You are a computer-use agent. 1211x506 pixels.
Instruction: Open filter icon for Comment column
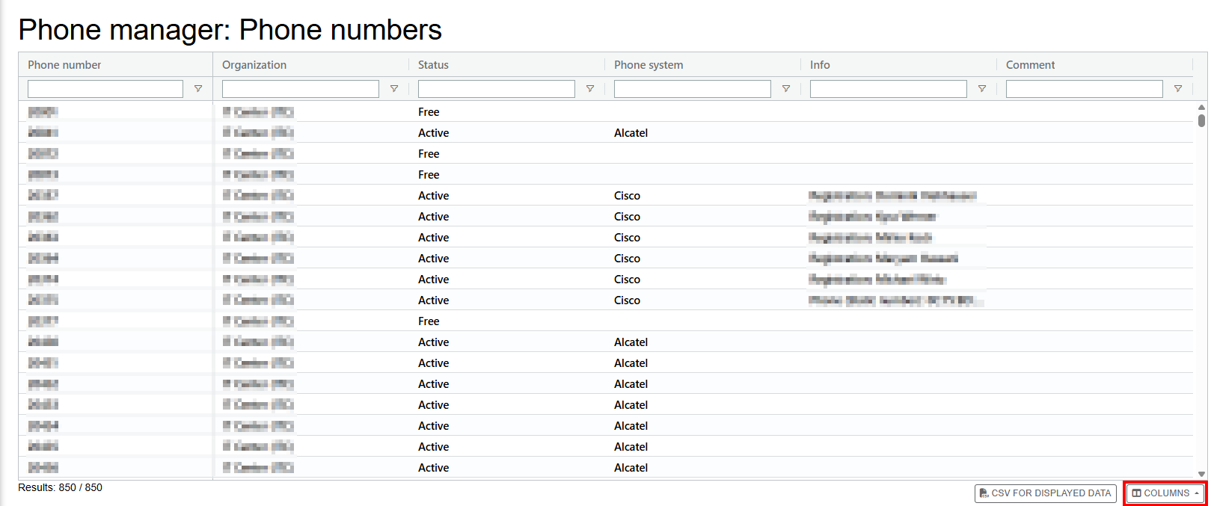(1178, 89)
